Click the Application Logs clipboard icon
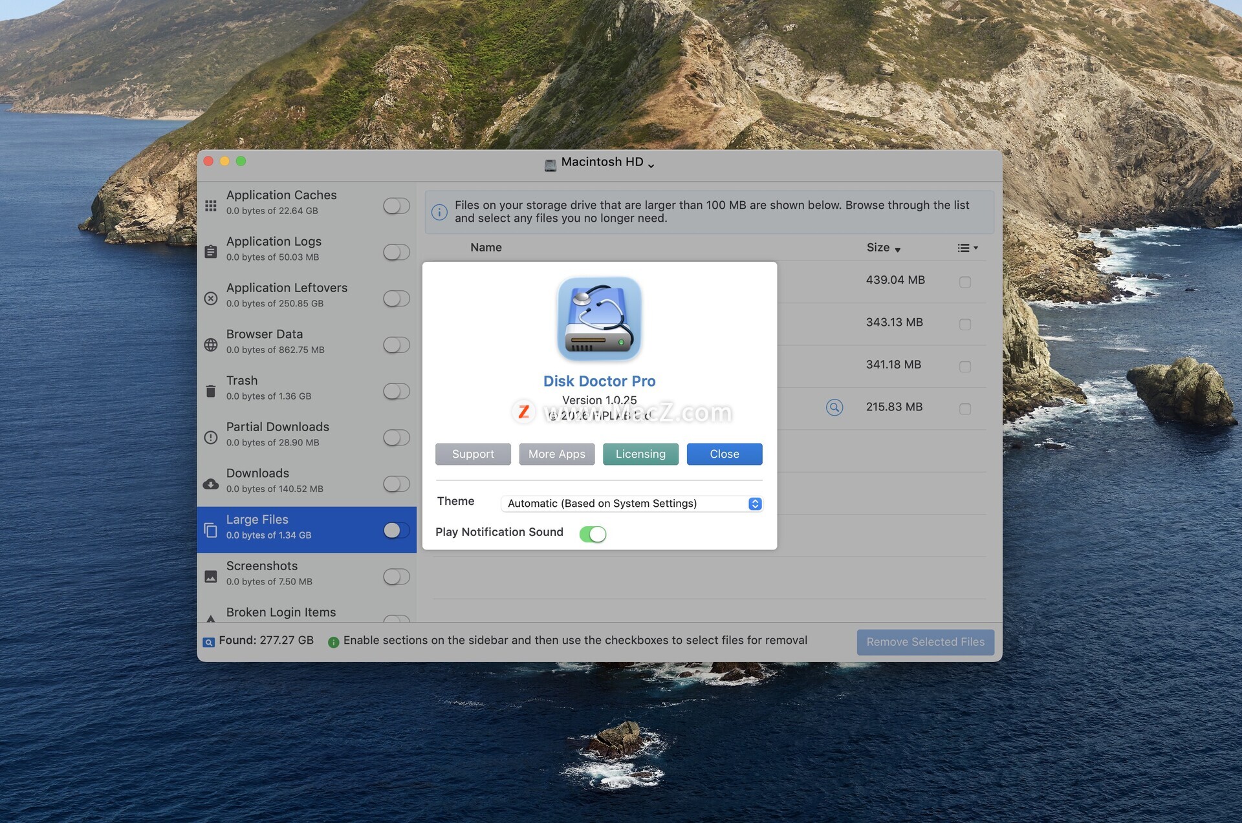The image size is (1242, 823). click(211, 251)
